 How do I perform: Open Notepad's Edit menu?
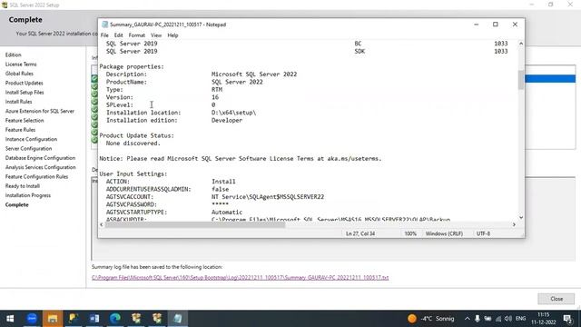pos(118,35)
